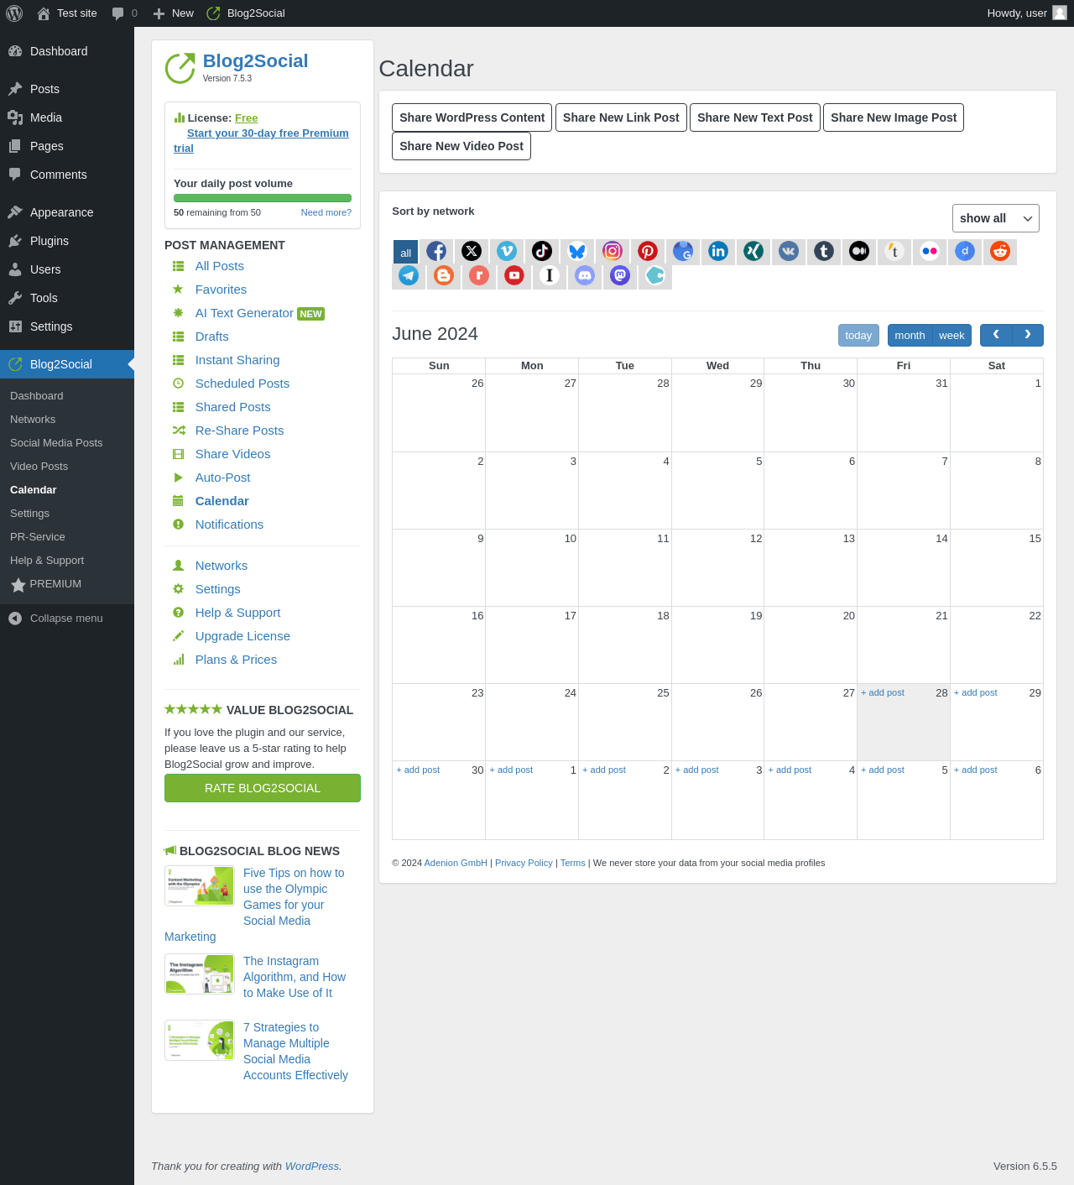Viewport: 1074px width, 1185px height.
Task: Filter calendar by Instagram network
Action: tap(613, 251)
